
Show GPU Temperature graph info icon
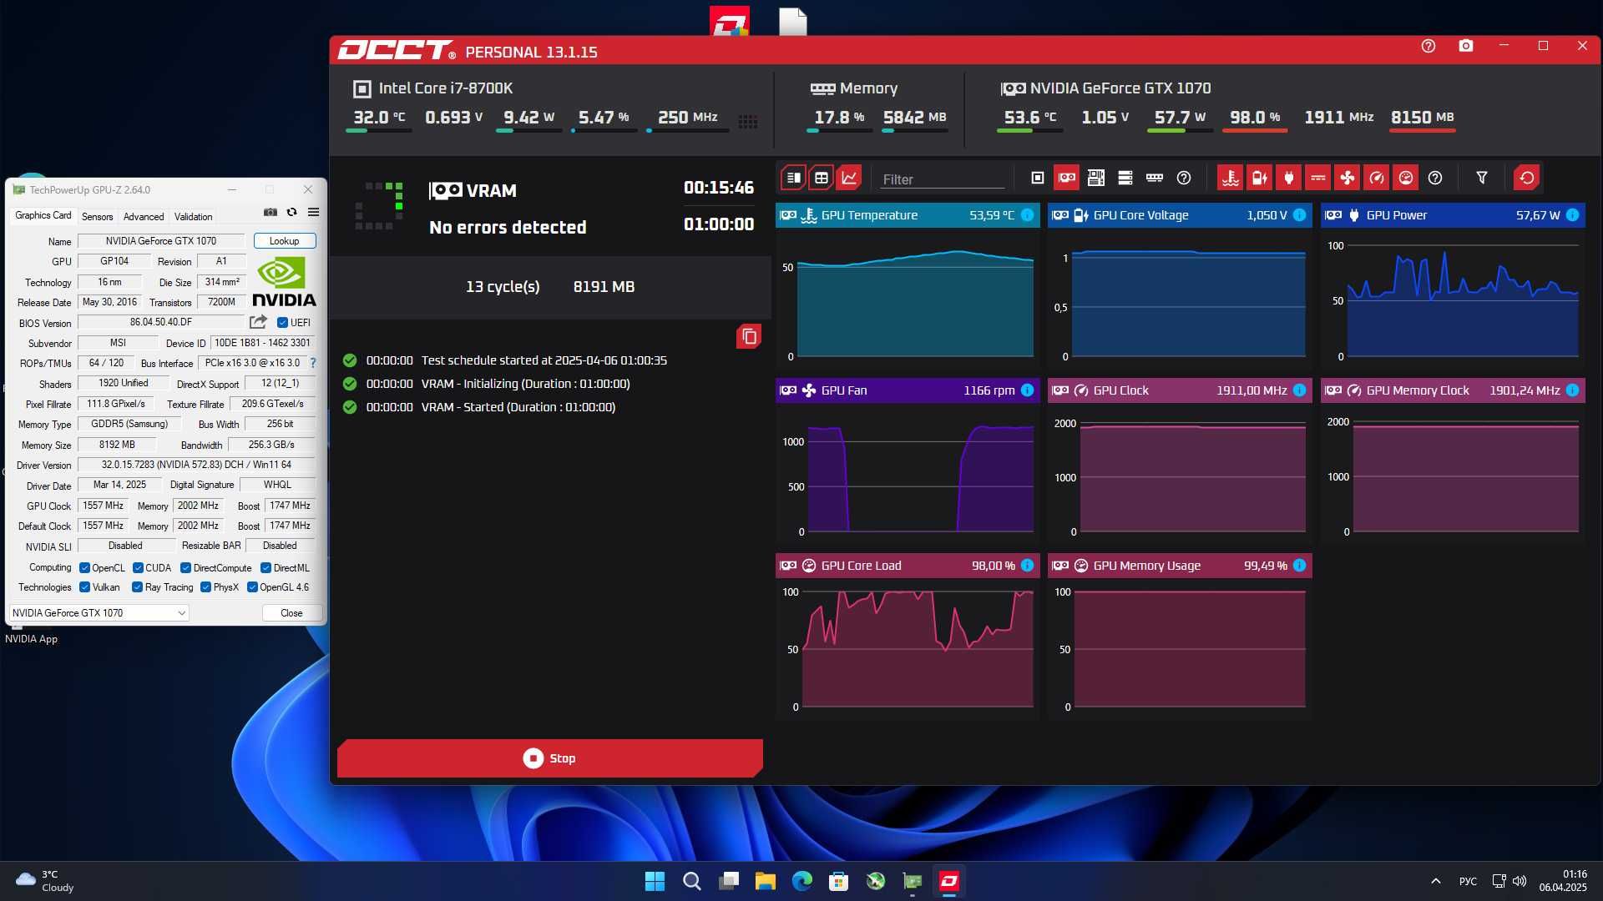click(x=1028, y=215)
